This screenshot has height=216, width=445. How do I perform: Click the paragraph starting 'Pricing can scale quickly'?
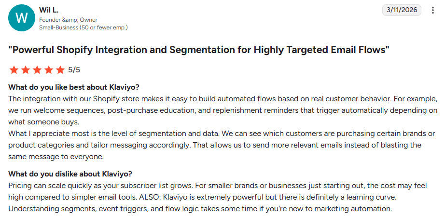tap(218, 198)
